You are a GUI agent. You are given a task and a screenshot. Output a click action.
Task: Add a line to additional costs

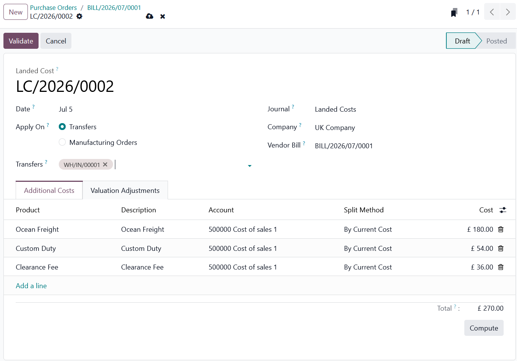pyautogui.click(x=31, y=286)
